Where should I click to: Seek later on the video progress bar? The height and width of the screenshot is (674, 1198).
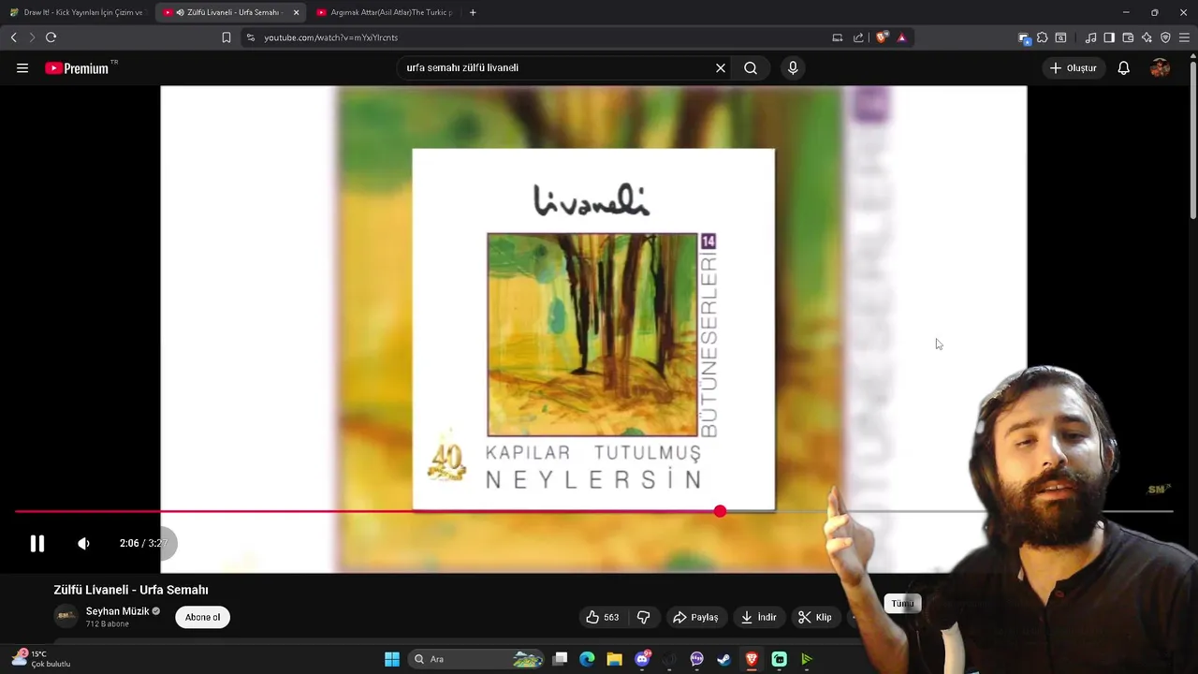(945, 511)
